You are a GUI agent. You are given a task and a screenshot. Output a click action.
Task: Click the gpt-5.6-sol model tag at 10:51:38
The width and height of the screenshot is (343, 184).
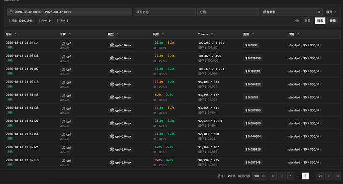[x=121, y=110]
